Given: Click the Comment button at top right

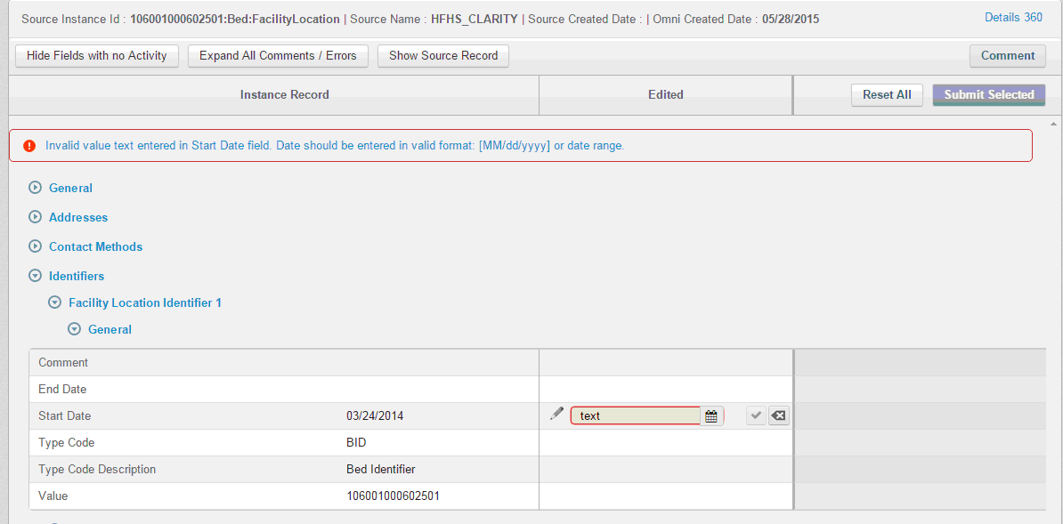Looking at the screenshot, I should (x=1007, y=55).
